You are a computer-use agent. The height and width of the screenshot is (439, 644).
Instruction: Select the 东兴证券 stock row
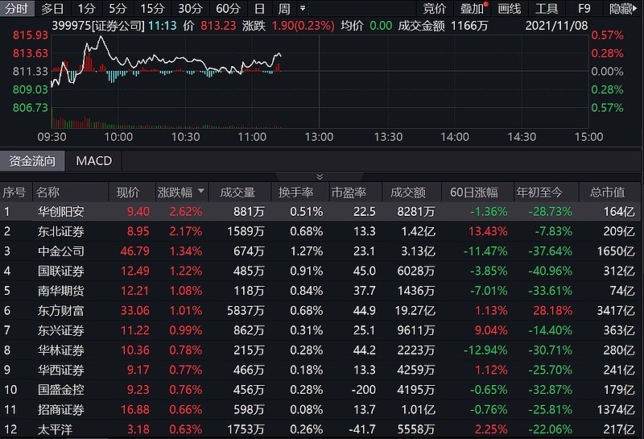click(x=320, y=330)
